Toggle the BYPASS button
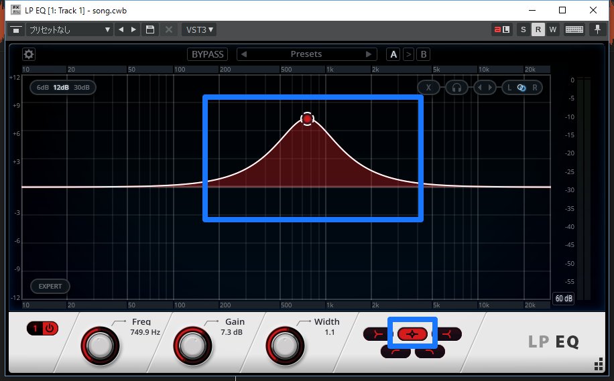Image resolution: width=614 pixels, height=381 pixels. tap(208, 54)
